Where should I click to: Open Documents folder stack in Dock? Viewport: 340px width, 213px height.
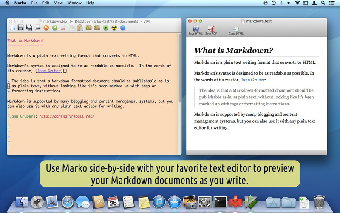coord(289,202)
